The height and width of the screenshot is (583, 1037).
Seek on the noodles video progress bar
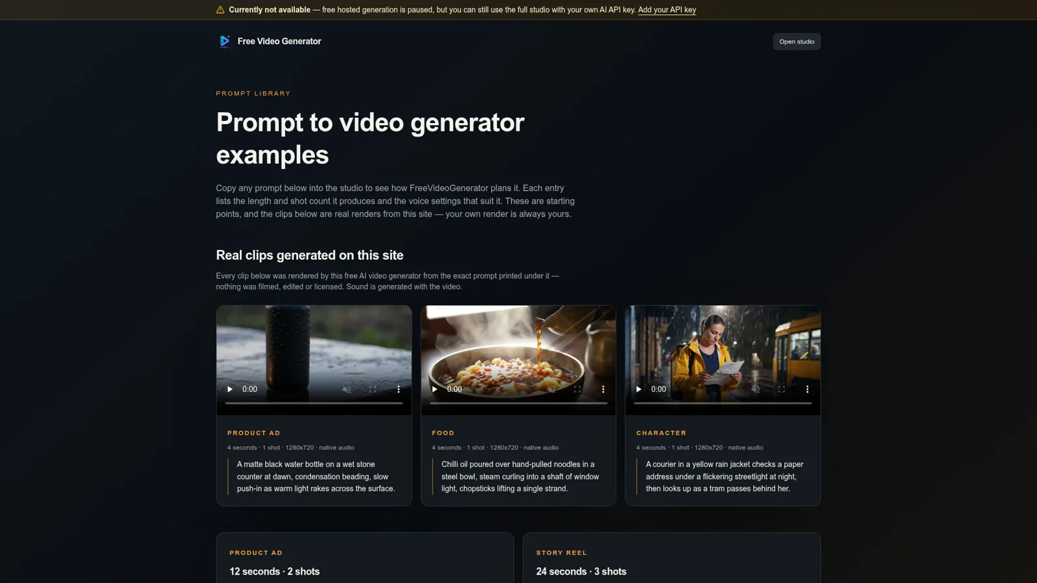click(x=518, y=403)
